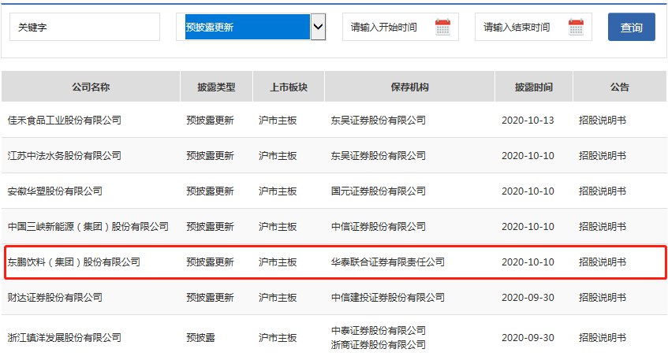The width and height of the screenshot is (668, 360).
Task: Open 招股说明书 for 江苏中法水务股份有限公司
Action: click(x=603, y=156)
